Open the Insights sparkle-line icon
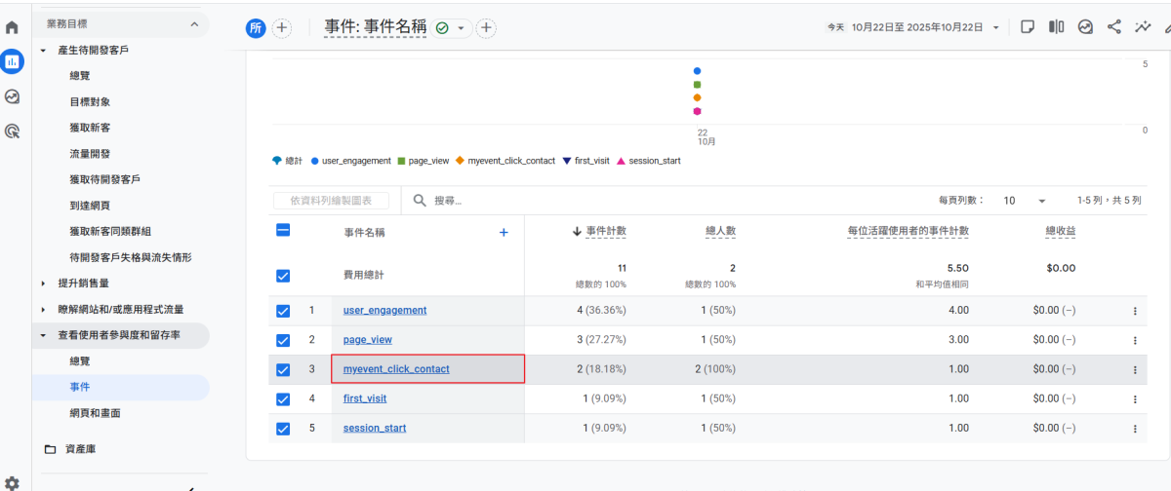The height and width of the screenshot is (491, 1171). tap(1143, 27)
